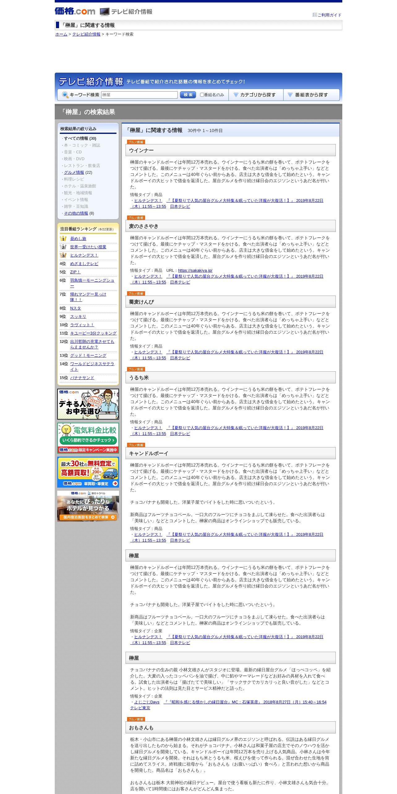Open Nスタ ranking link
397x794 pixels.
click(75, 308)
